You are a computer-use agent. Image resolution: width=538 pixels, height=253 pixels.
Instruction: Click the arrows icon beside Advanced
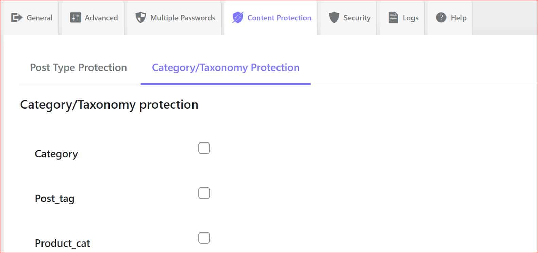(75, 18)
